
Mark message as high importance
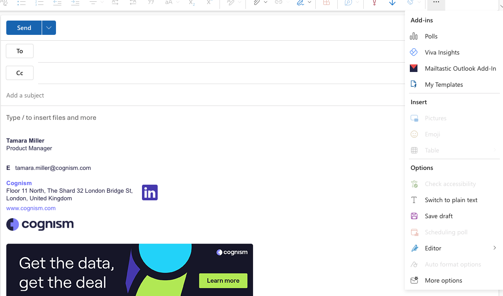374,3
